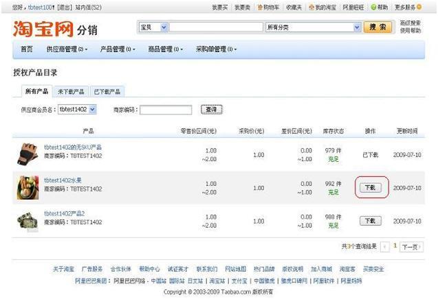The height and width of the screenshot is (299, 438).
Task: Click the 支付宝 footer link
Action: (239, 281)
